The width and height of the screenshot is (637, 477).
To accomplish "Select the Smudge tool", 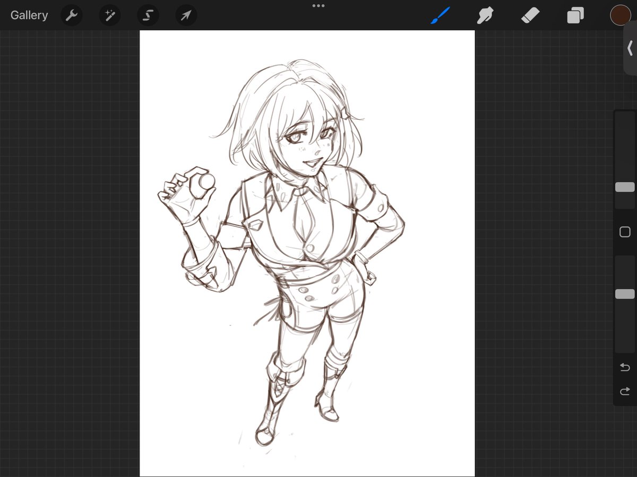I will (x=485, y=15).
